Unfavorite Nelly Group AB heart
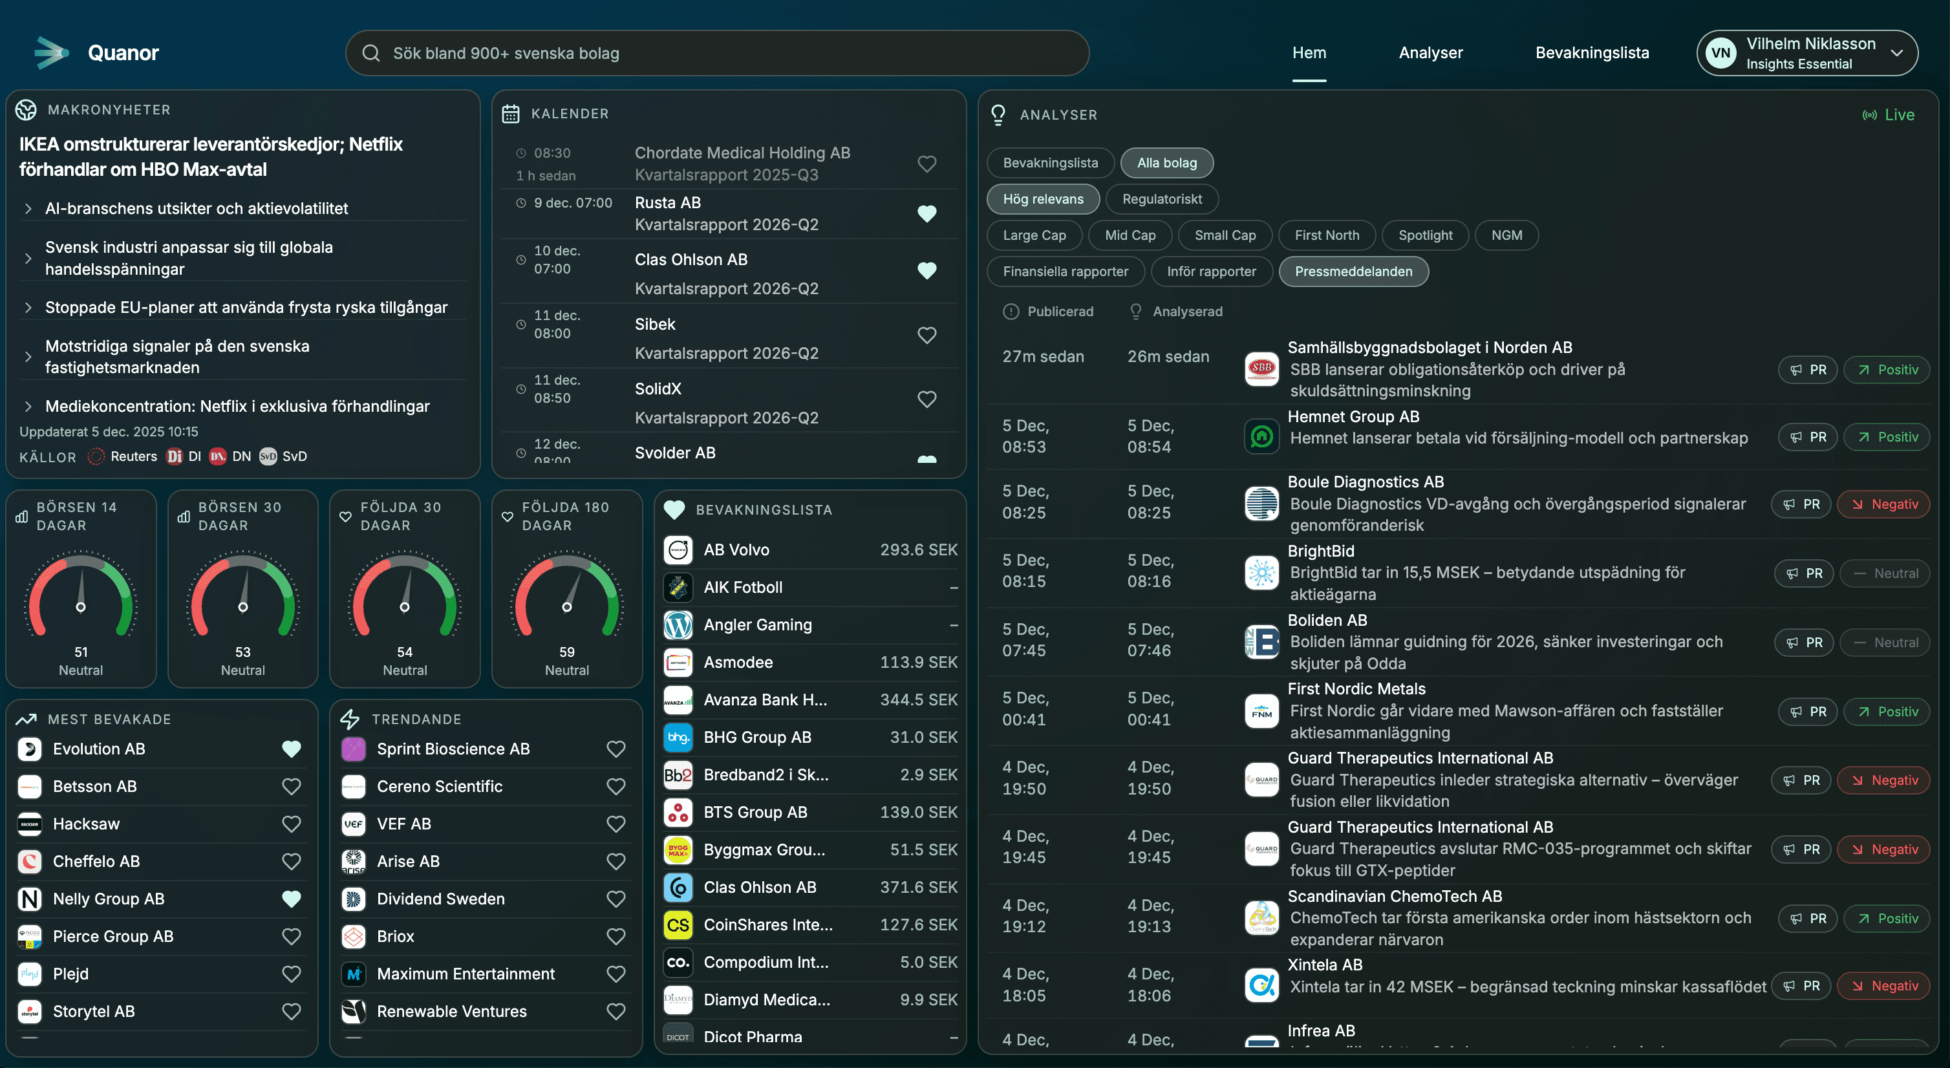The image size is (1950, 1068). point(292,899)
